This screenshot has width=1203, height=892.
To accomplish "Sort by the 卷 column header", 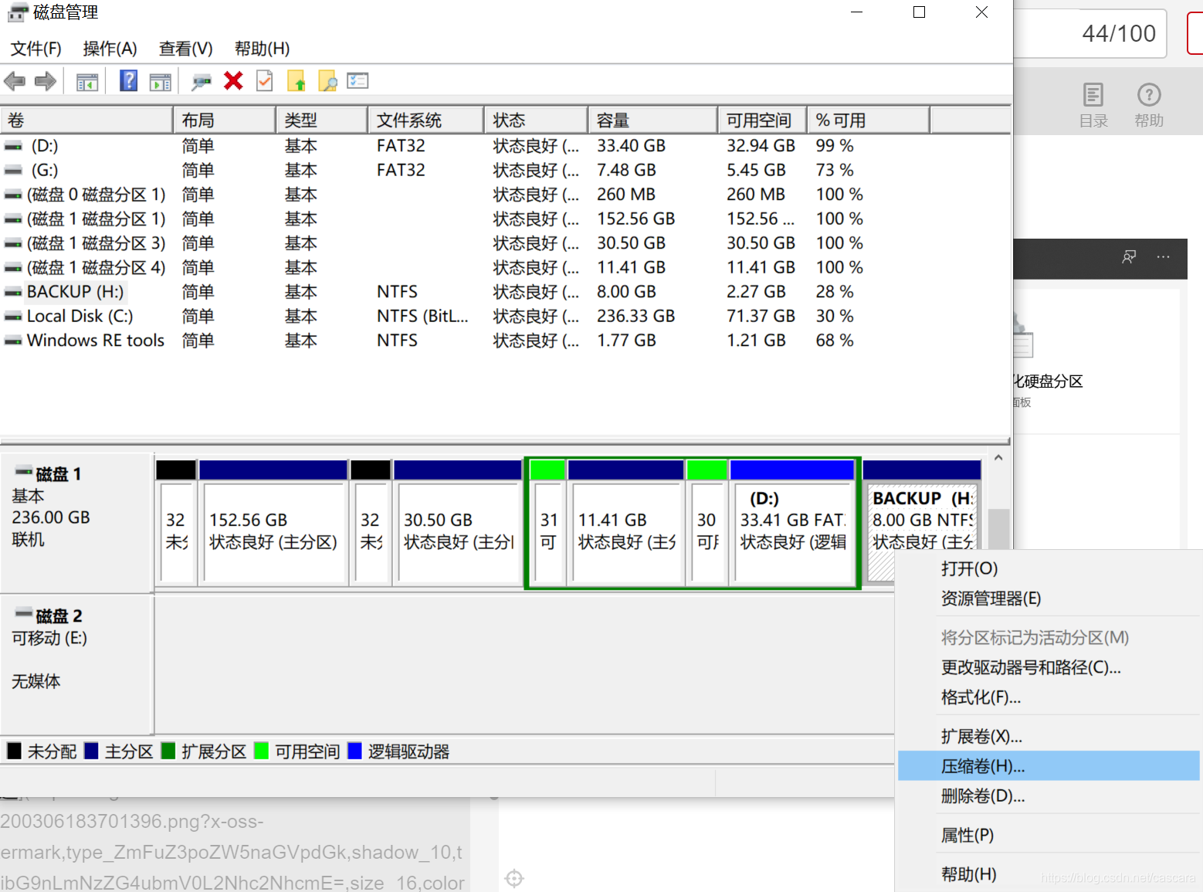I will [x=86, y=120].
